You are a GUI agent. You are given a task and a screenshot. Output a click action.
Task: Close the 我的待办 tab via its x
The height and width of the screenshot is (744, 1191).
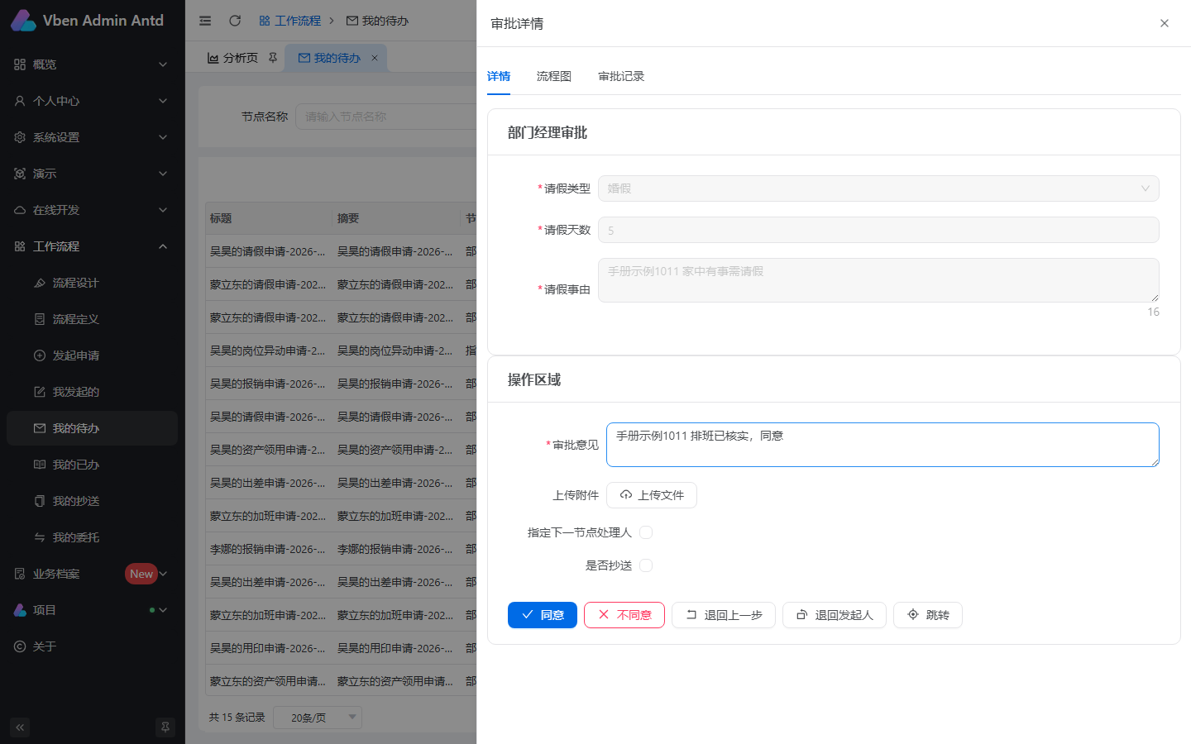375,58
